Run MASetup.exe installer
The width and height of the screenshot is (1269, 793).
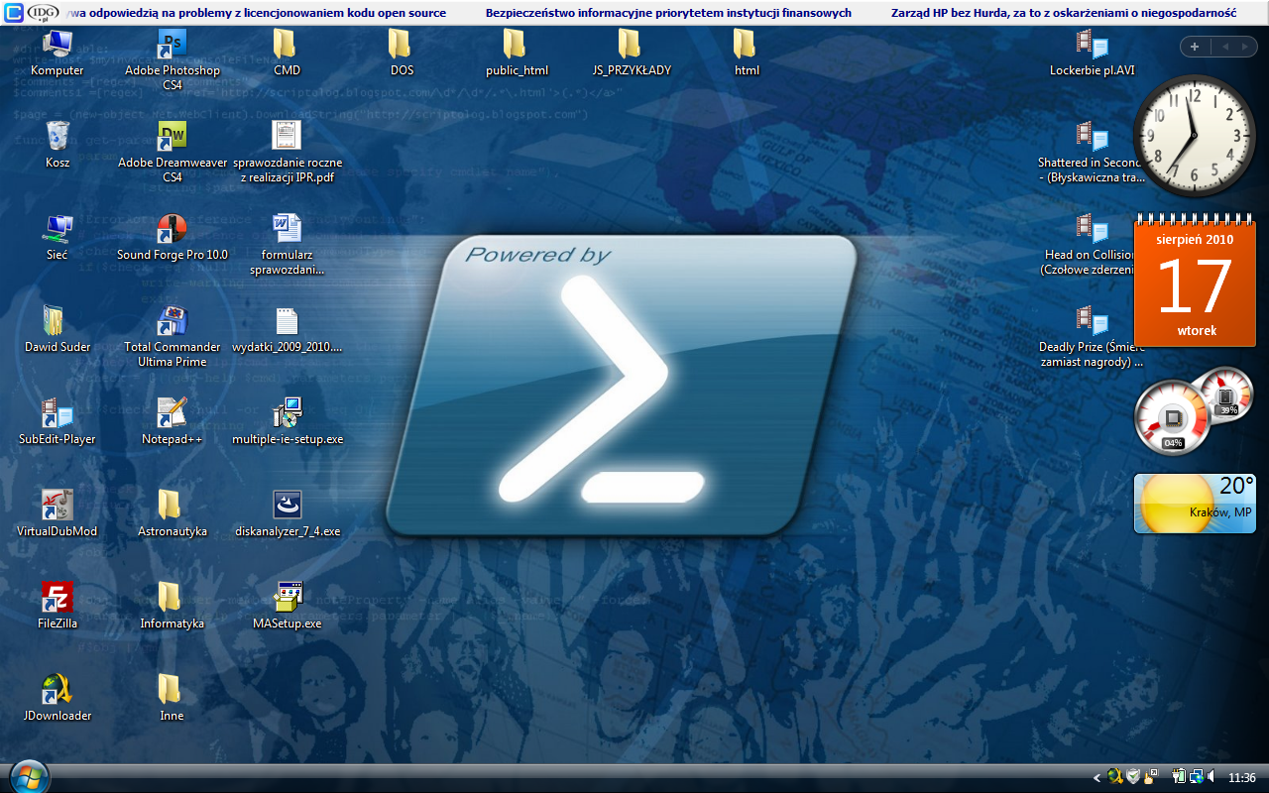(288, 606)
